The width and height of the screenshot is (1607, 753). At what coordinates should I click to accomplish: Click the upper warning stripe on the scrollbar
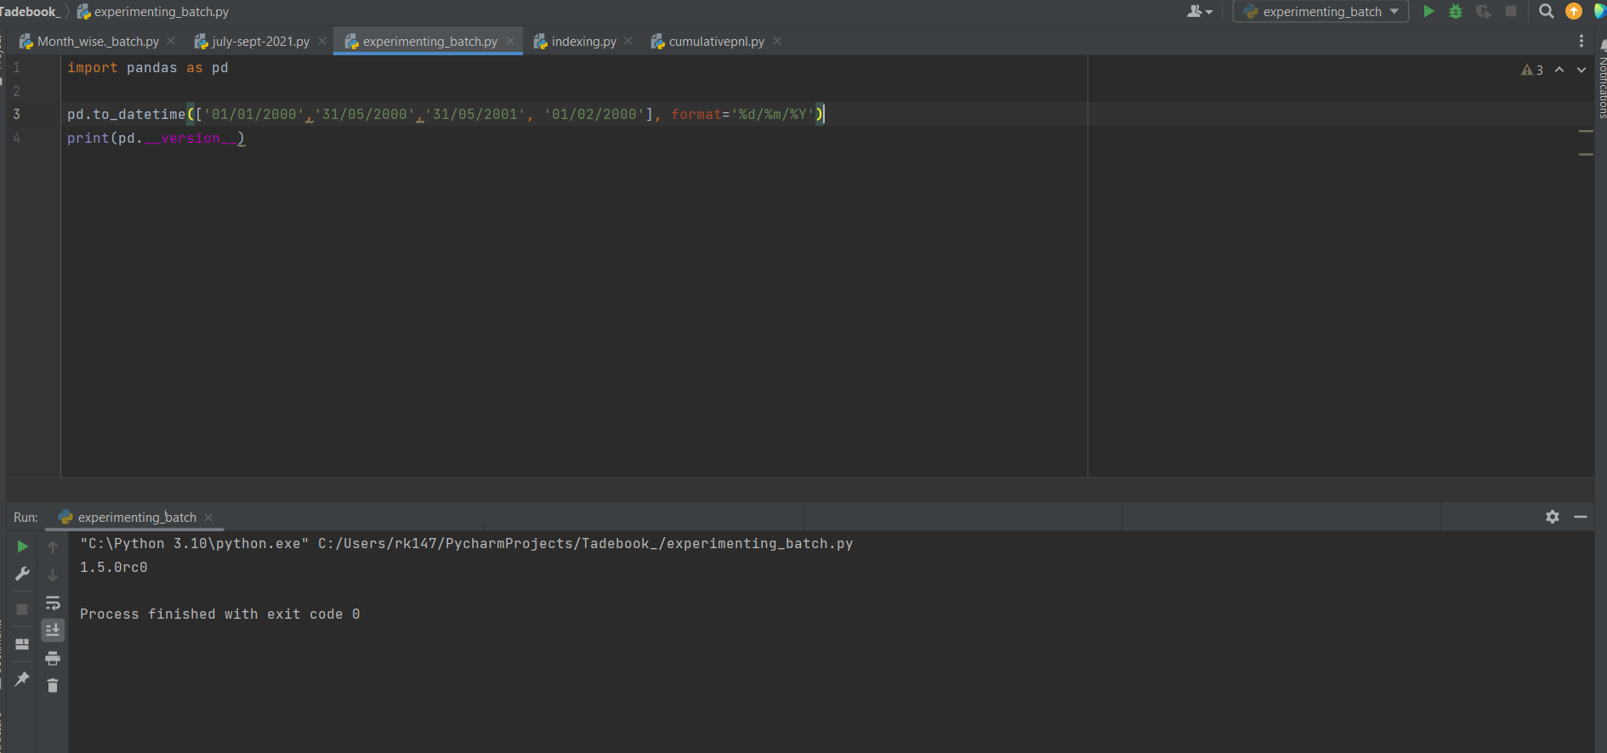click(1586, 131)
